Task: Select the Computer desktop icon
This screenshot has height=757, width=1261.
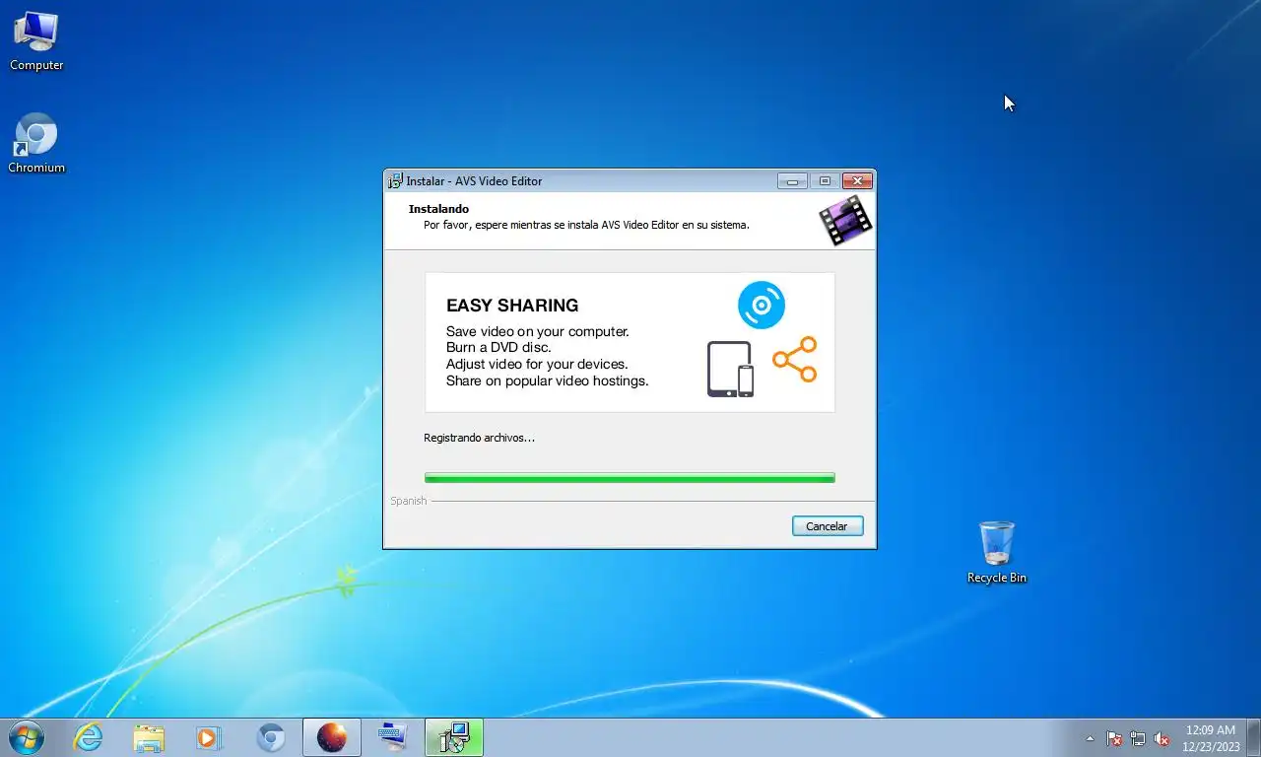Action: tap(36, 41)
